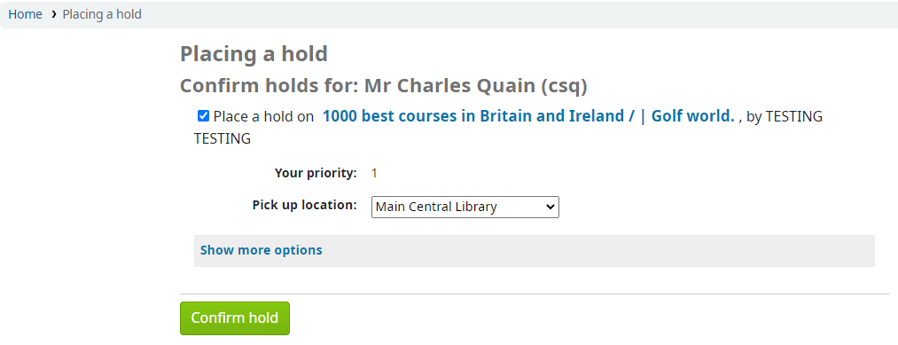Uncheck the 'Place a hold on' checkbox
Screen dimensions: 898x345
pos(203,116)
